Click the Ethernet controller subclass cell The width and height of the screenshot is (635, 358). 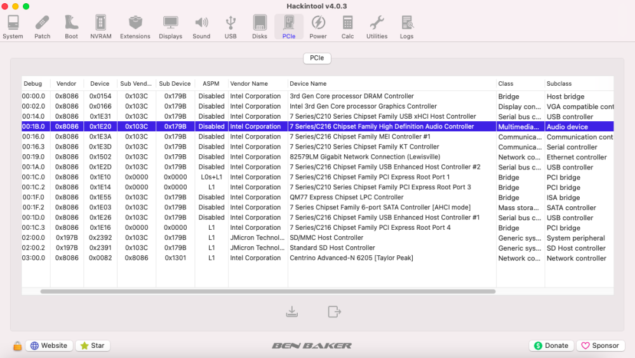coord(577,157)
